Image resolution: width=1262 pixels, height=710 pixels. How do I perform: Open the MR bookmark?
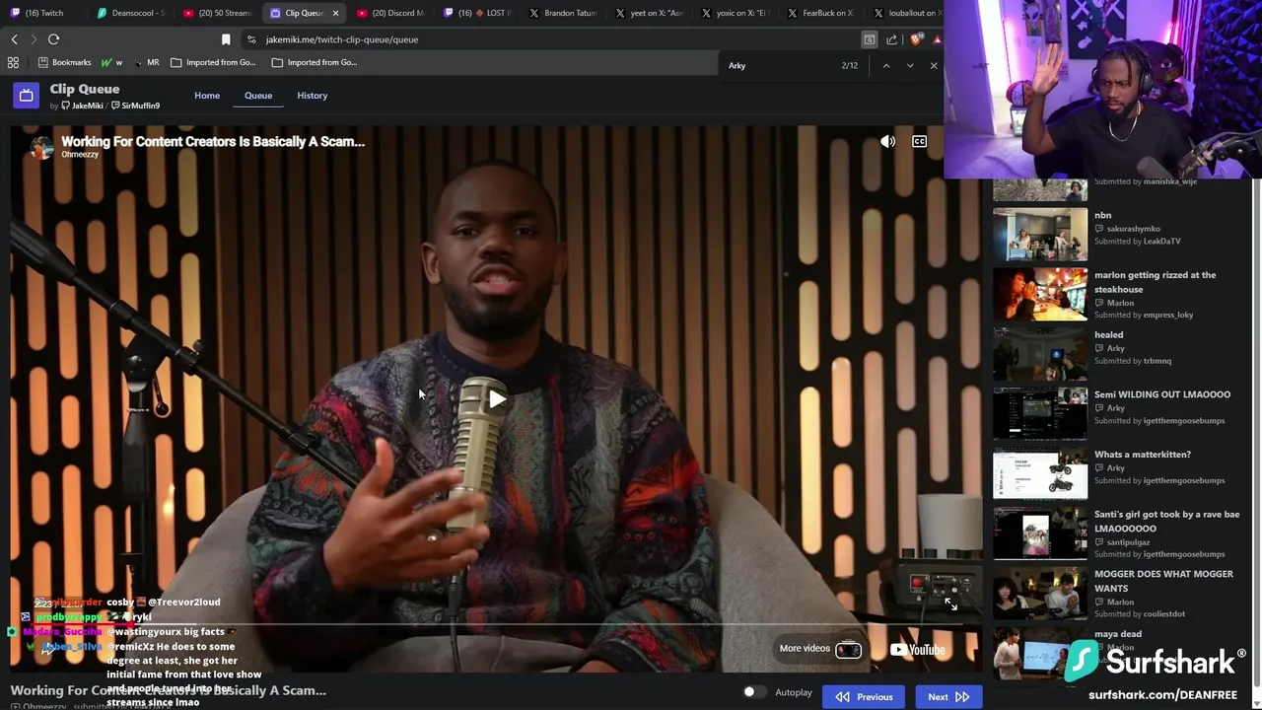pos(146,62)
